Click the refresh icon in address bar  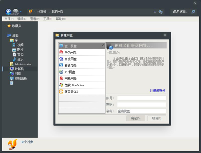click(160, 12)
